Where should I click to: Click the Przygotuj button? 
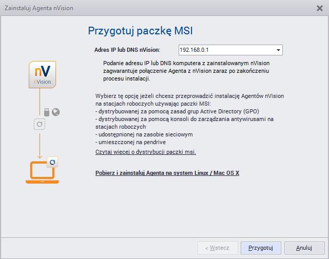click(261, 248)
